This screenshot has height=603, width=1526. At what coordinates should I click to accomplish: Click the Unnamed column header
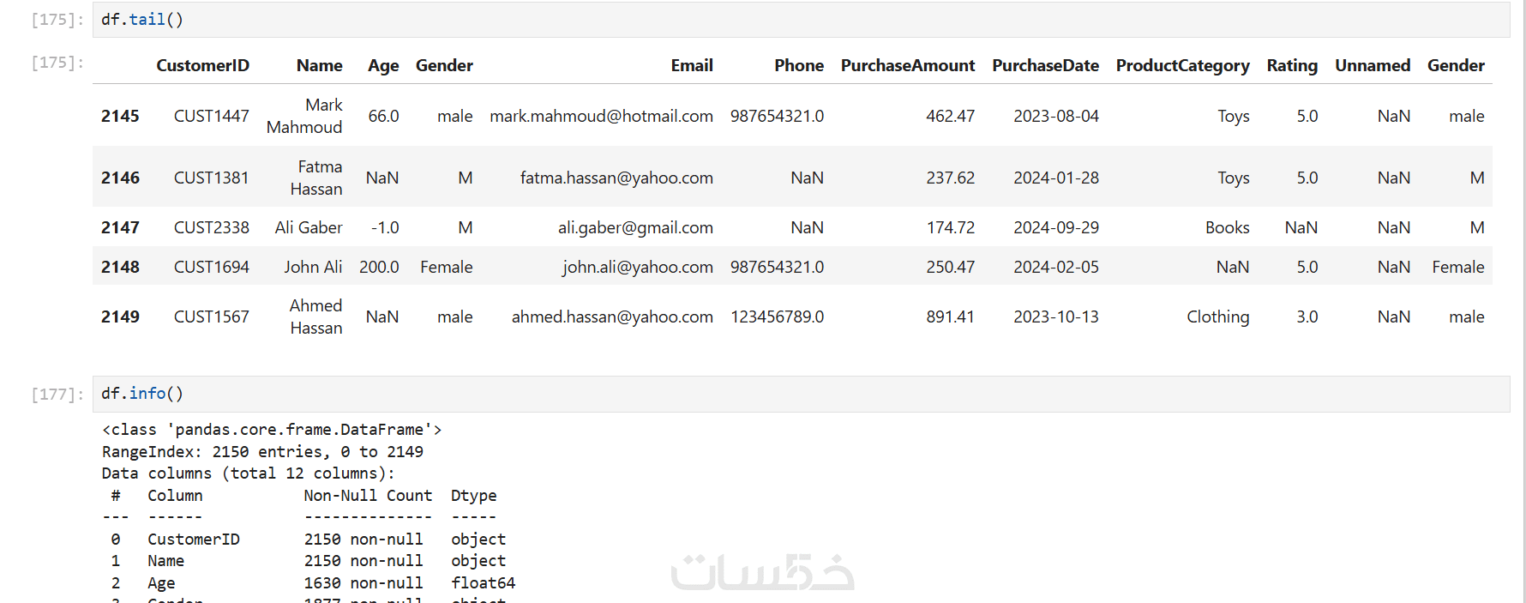pos(1372,65)
